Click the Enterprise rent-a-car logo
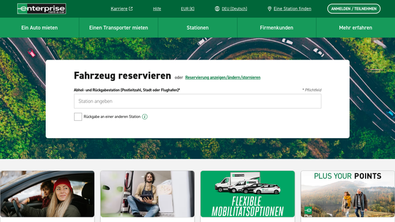This screenshot has height=222, width=395. [x=42, y=9]
